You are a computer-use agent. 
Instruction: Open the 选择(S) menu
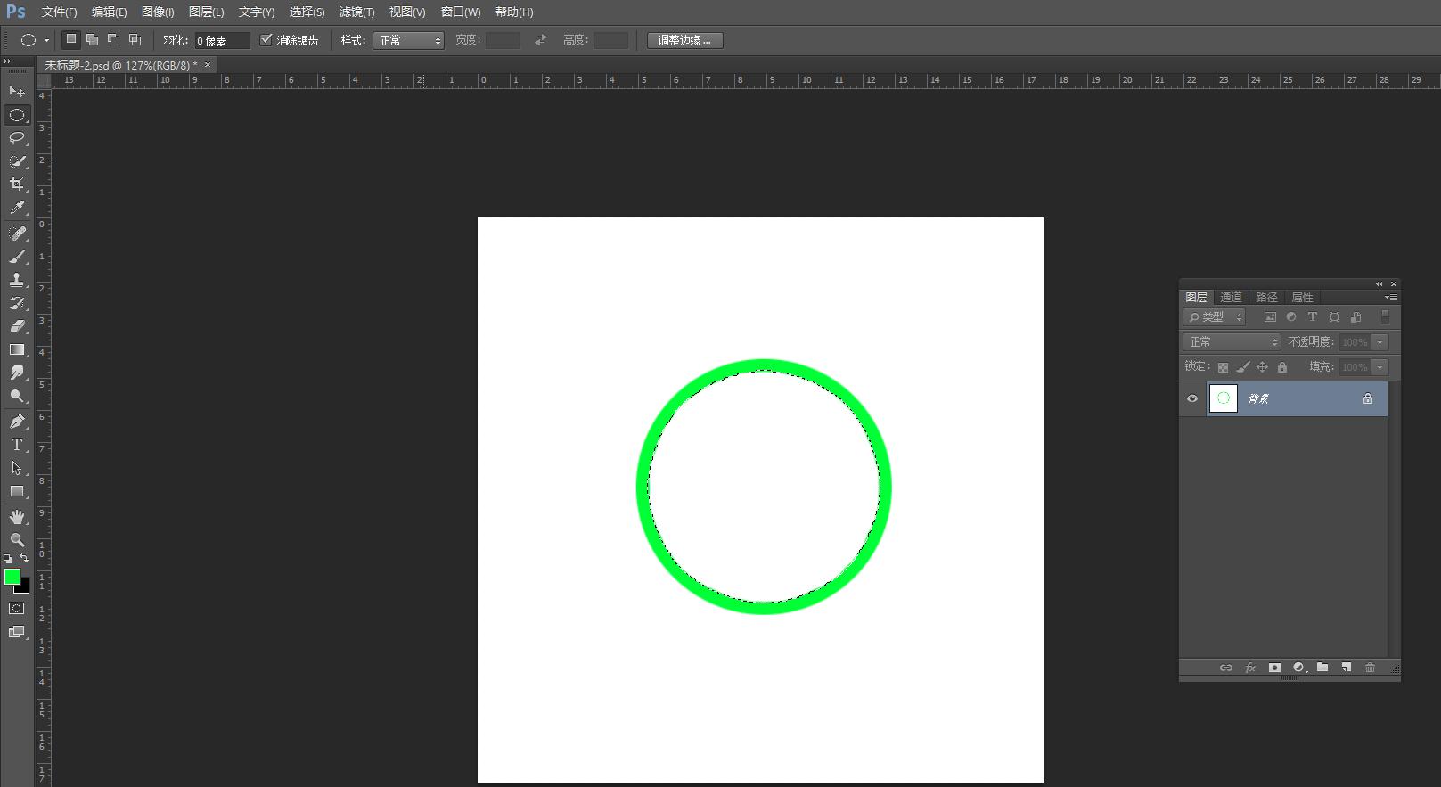307,12
